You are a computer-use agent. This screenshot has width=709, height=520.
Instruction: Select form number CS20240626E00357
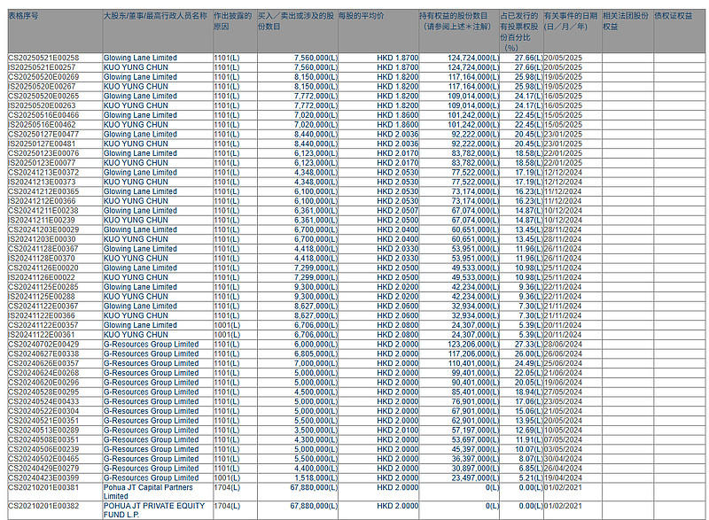[43, 363]
